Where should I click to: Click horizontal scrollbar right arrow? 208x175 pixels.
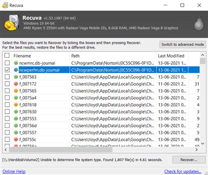click(197, 149)
